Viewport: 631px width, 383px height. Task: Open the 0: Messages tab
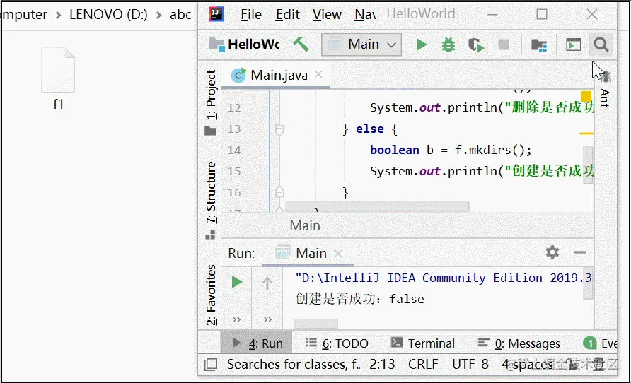(x=519, y=343)
